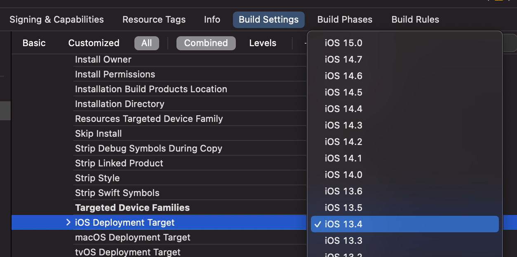
Task: Select the Build Settings tab
Action: coord(268,19)
